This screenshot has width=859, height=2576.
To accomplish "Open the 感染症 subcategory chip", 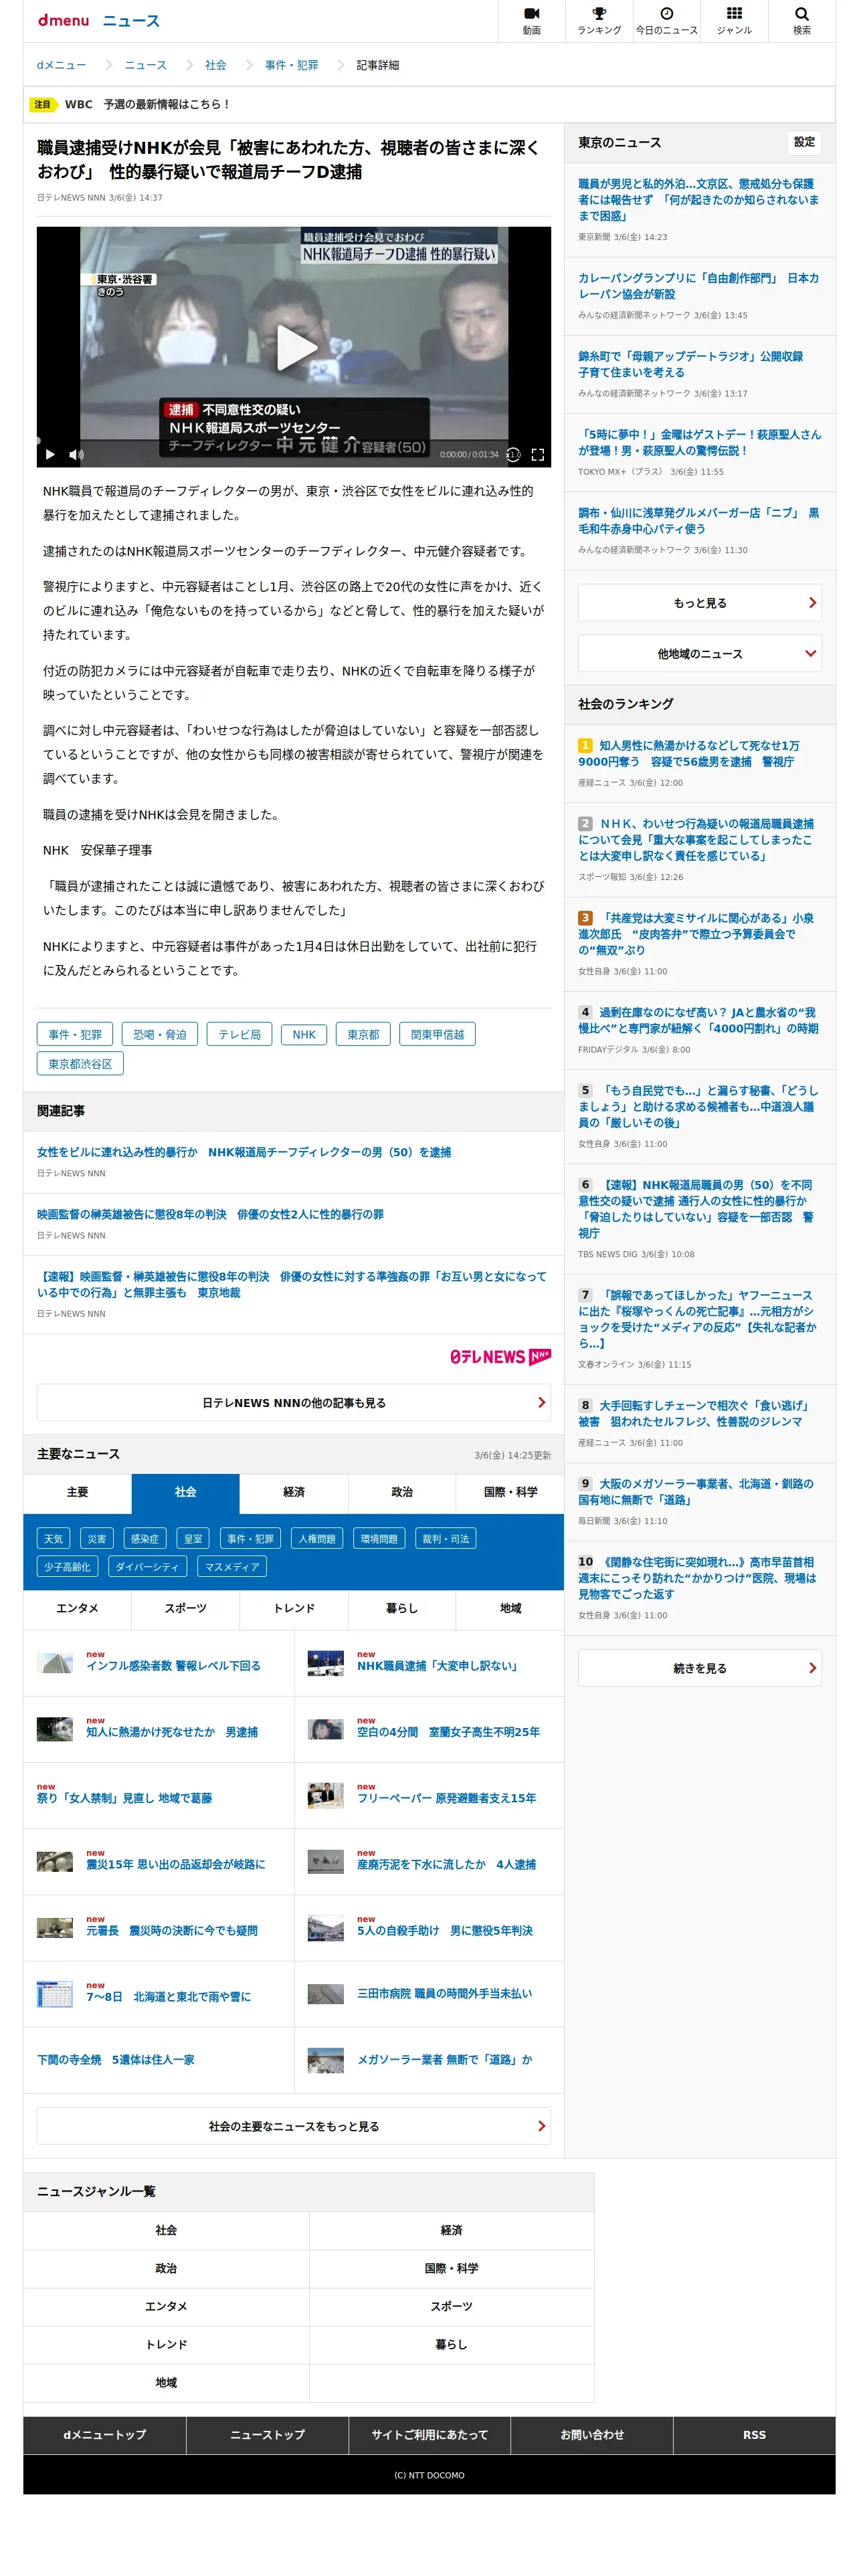I will [x=144, y=1538].
